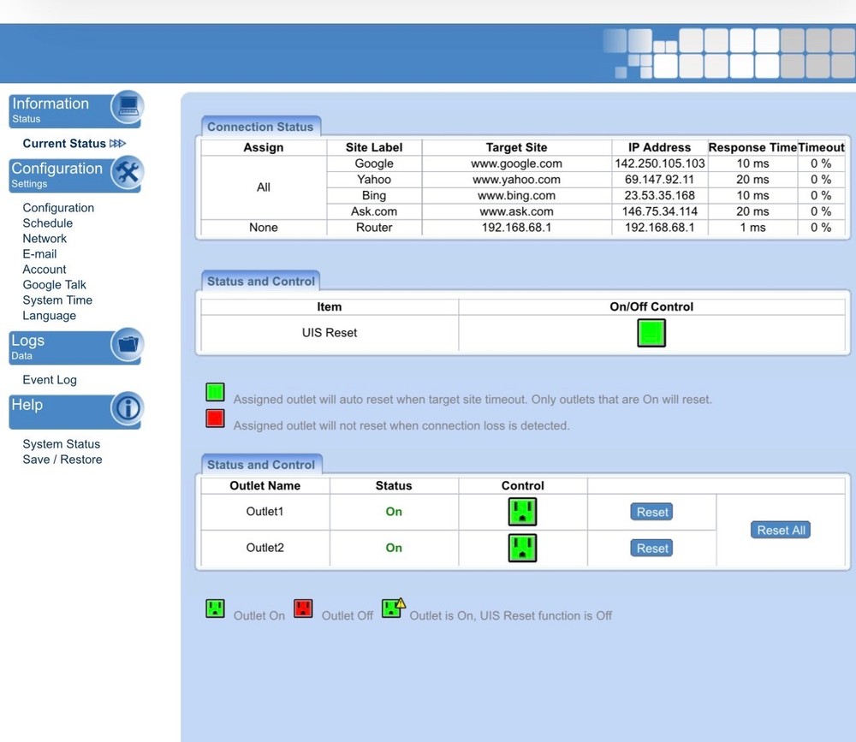The width and height of the screenshot is (856, 742).
Task: Open the Schedule settings page
Action: [48, 223]
